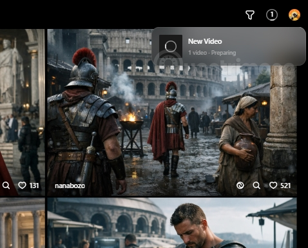Click the 521 like count
308x248 pixels.
click(285, 186)
